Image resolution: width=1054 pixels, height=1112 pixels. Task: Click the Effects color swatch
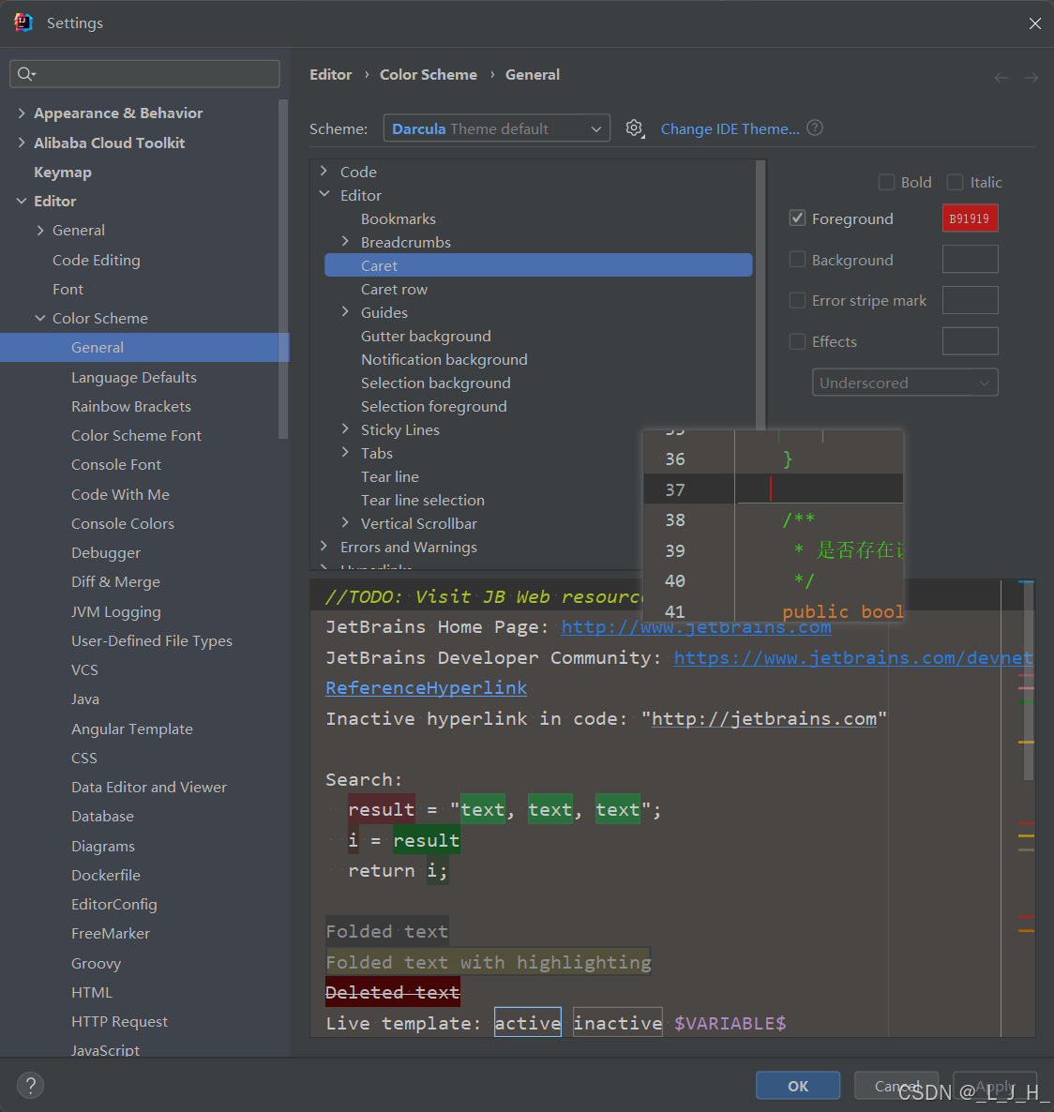pyautogui.click(x=970, y=341)
